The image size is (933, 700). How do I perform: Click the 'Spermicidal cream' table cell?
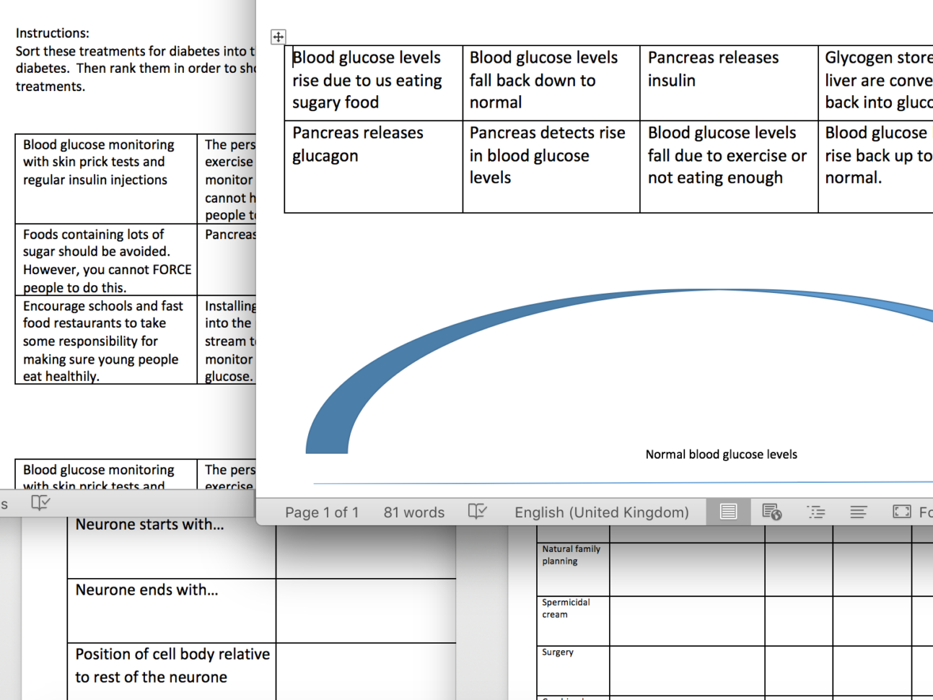(x=570, y=608)
